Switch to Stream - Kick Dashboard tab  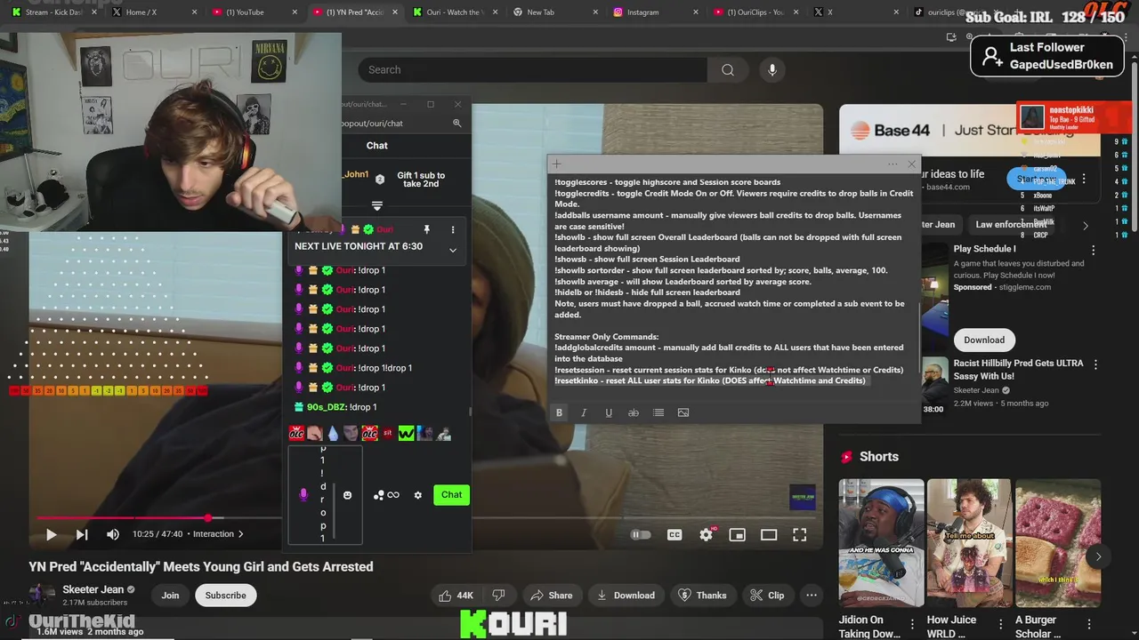53,12
